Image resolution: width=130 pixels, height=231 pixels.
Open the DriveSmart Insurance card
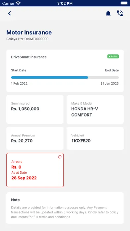65,71
